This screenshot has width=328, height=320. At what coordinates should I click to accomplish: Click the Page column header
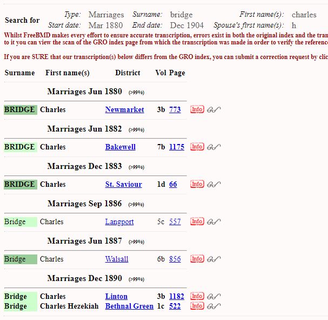pyautogui.click(x=177, y=73)
